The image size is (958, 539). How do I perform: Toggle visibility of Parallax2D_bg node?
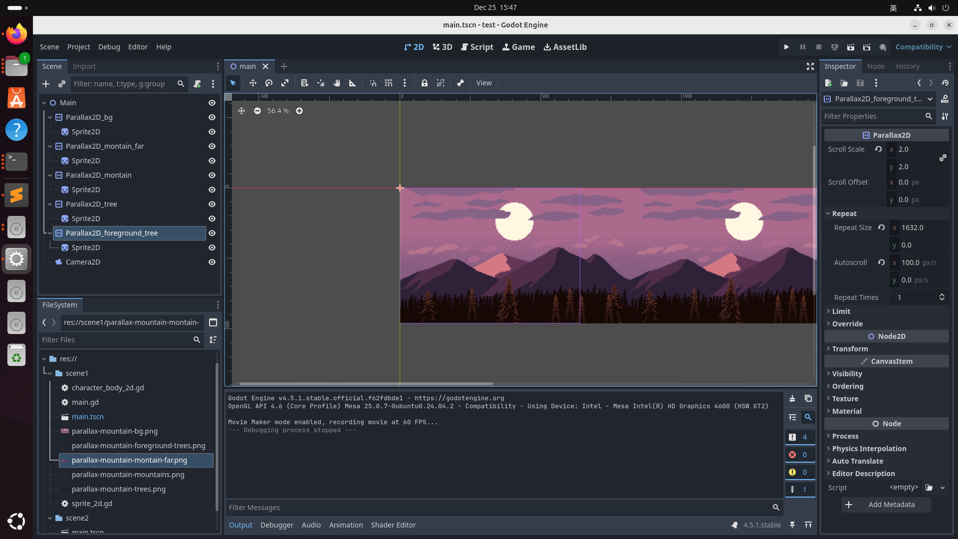click(x=212, y=117)
